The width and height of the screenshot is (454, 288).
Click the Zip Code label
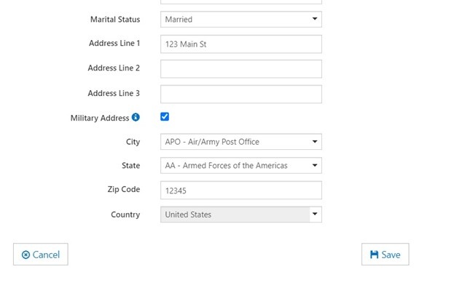124,189
